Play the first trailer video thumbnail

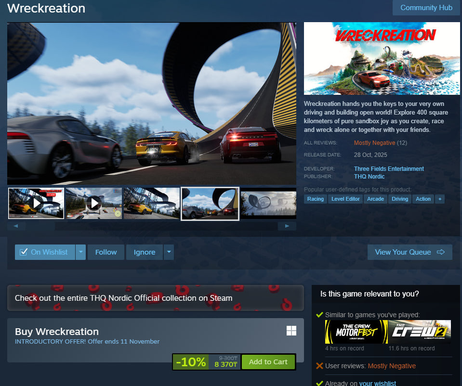pos(36,203)
